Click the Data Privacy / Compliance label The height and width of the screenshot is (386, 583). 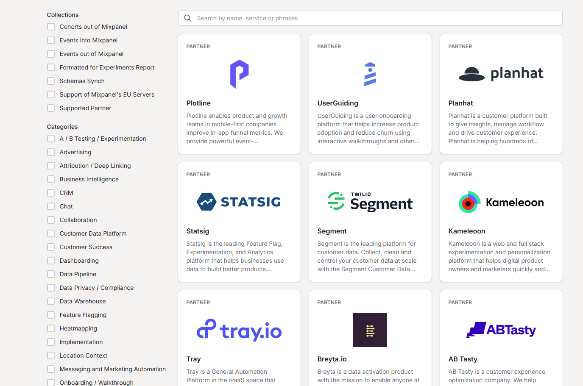(97, 288)
